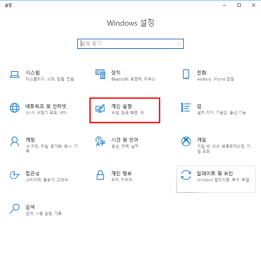Open the Search category magnifier icon
The height and width of the screenshot is (259, 261).
[14, 209]
